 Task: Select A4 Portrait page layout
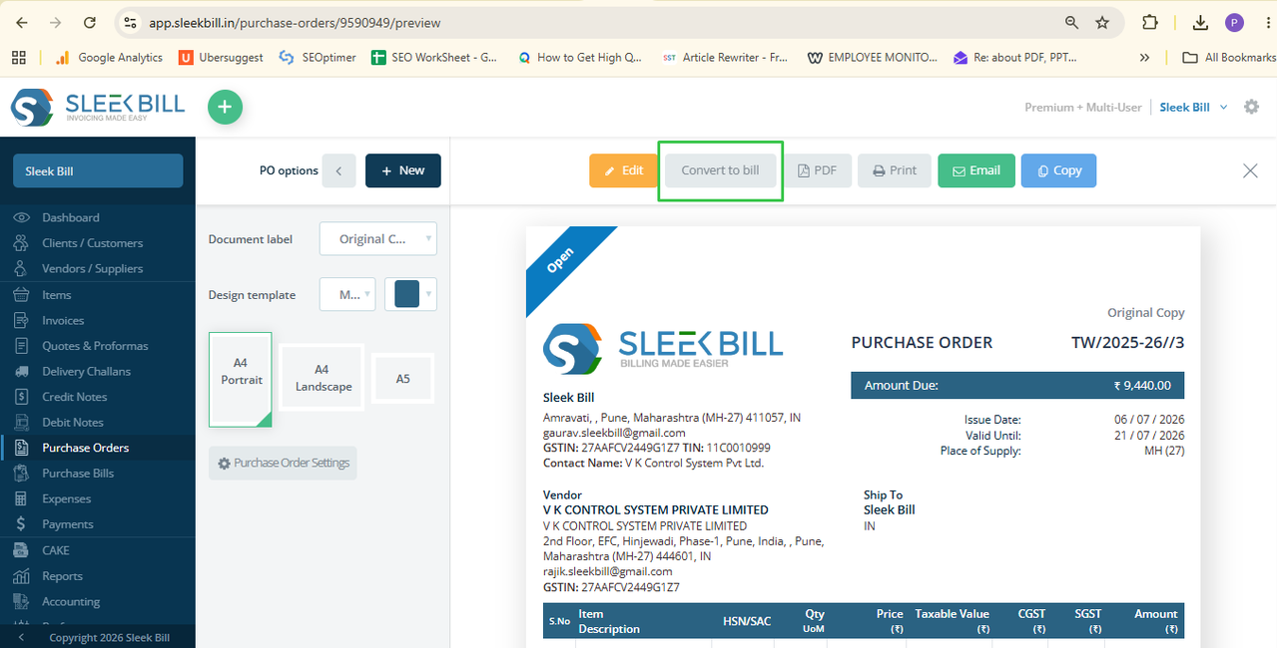(x=241, y=380)
